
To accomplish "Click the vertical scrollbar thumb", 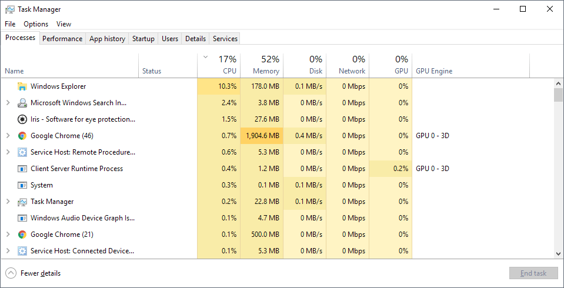I will tap(558, 95).
